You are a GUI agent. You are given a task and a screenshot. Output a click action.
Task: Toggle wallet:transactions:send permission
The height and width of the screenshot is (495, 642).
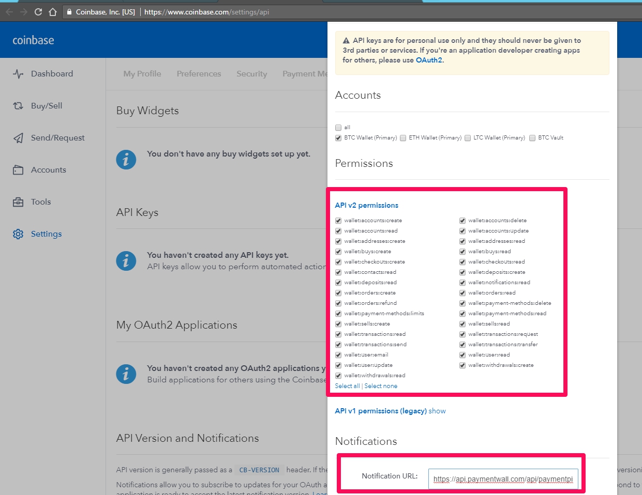pos(338,345)
